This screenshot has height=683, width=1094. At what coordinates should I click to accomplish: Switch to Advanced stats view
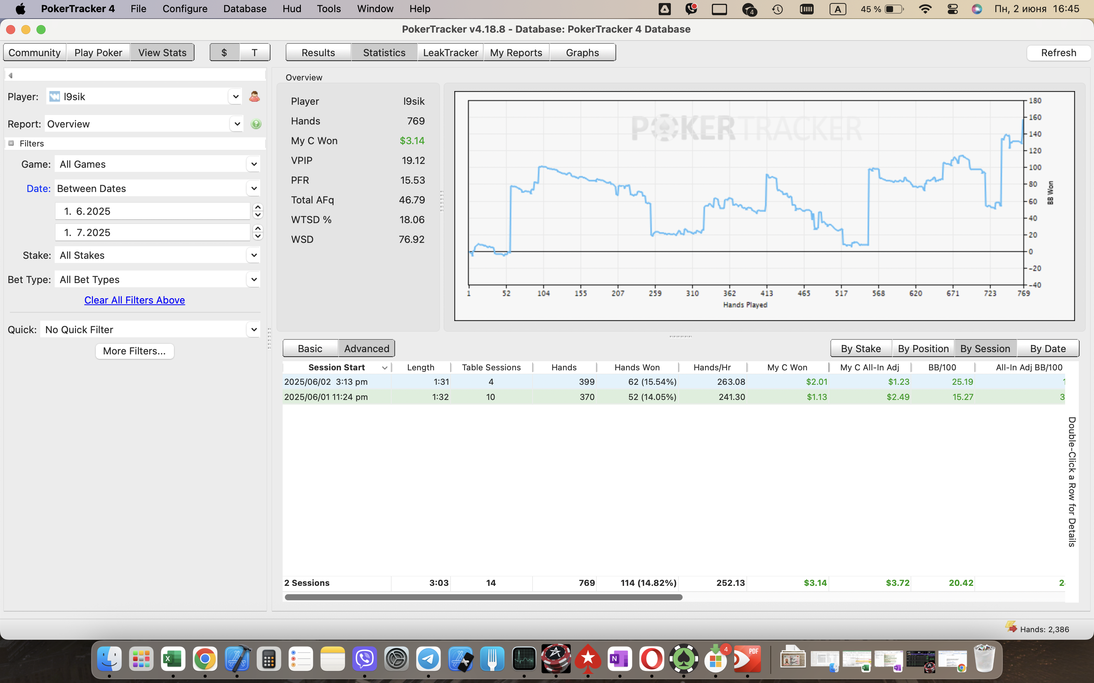[x=367, y=348]
